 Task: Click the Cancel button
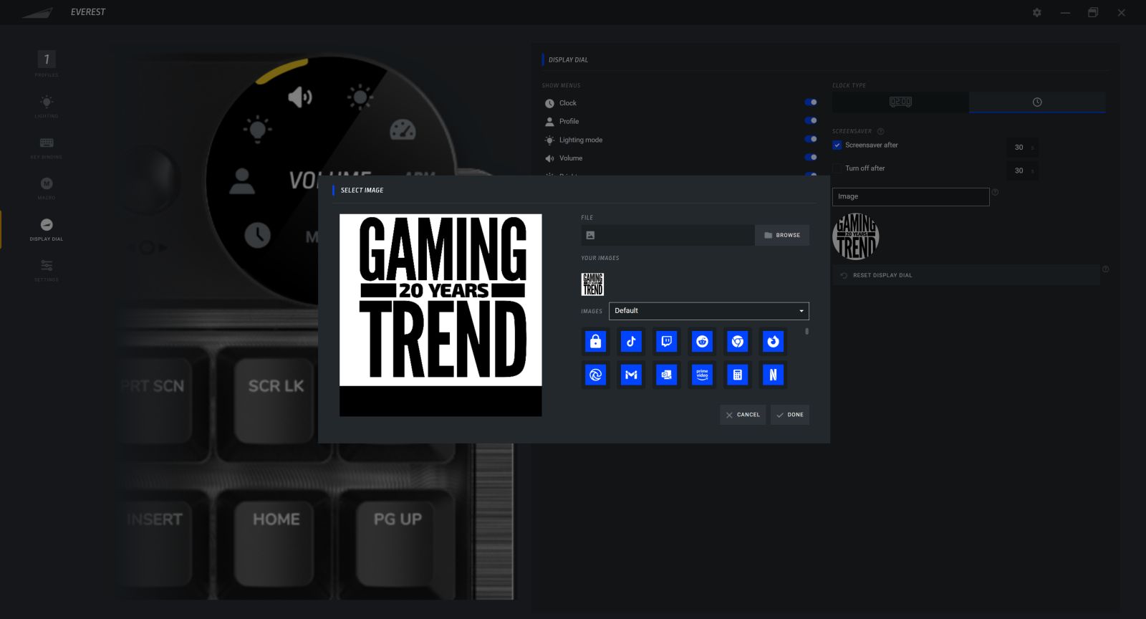tap(743, 415)
